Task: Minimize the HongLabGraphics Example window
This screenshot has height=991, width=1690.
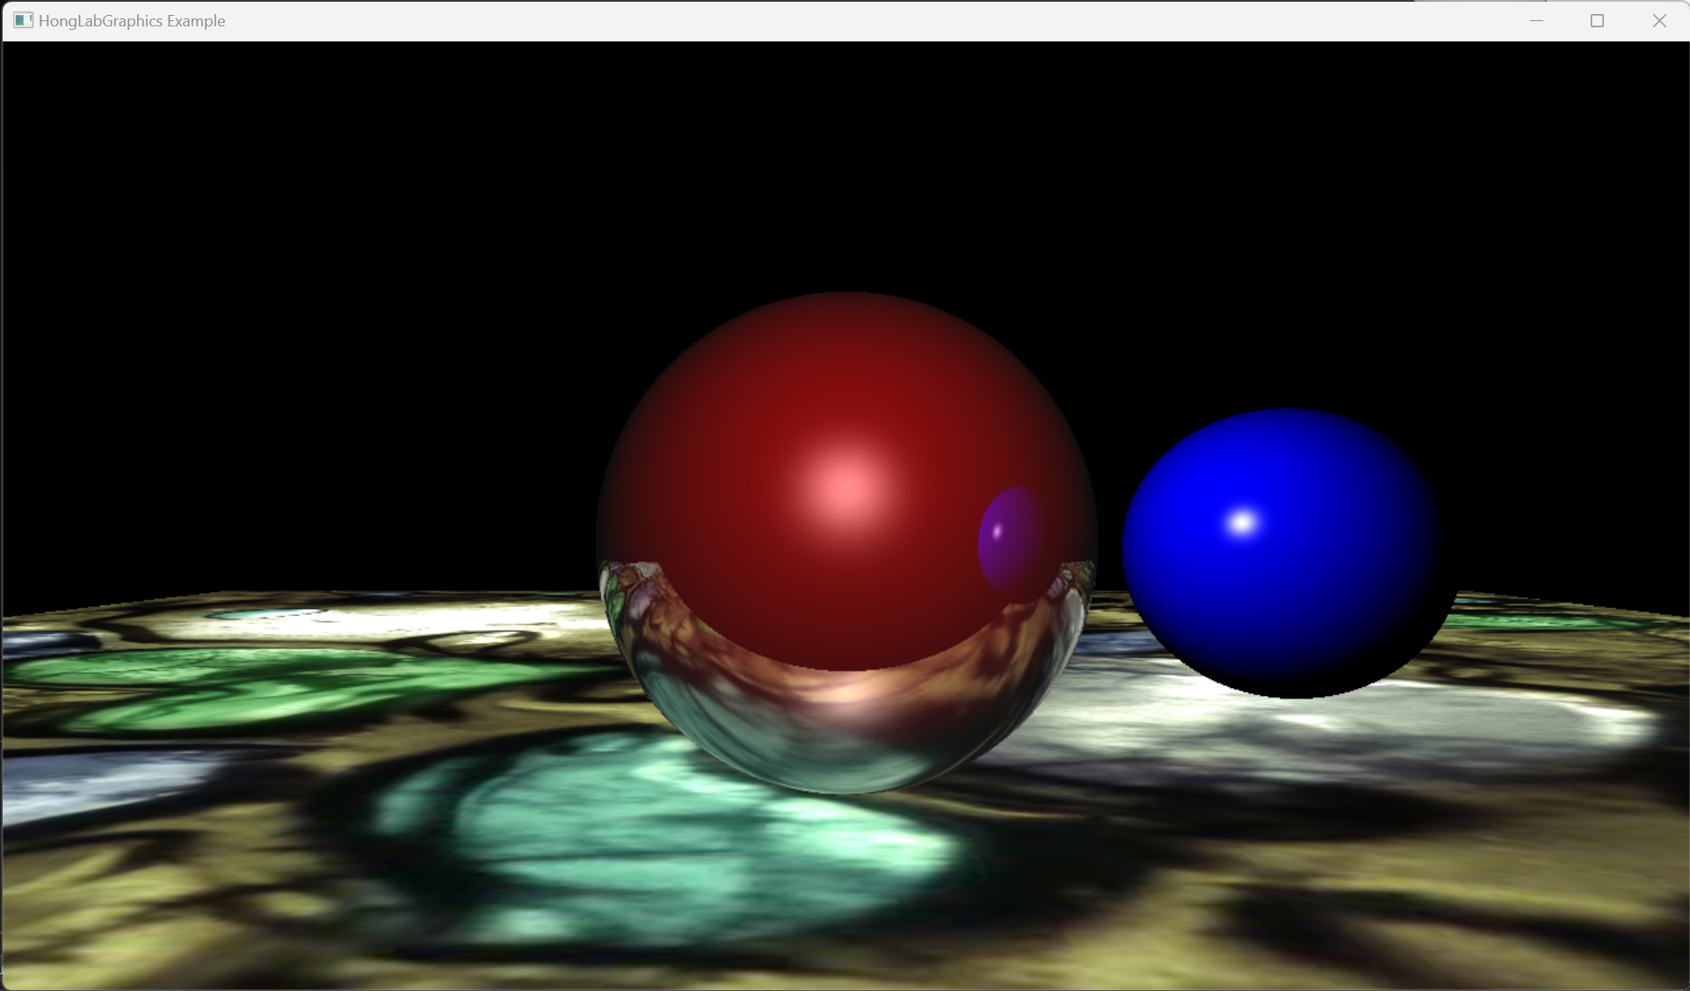Action: (1536, 20)
